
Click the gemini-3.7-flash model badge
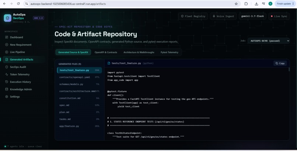point(252,16)
